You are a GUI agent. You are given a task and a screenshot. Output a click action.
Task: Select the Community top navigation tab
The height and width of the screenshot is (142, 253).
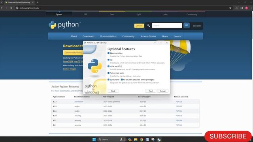[192, 14]
